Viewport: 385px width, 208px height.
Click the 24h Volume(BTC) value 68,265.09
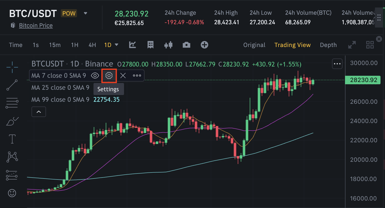click(298, 22)
